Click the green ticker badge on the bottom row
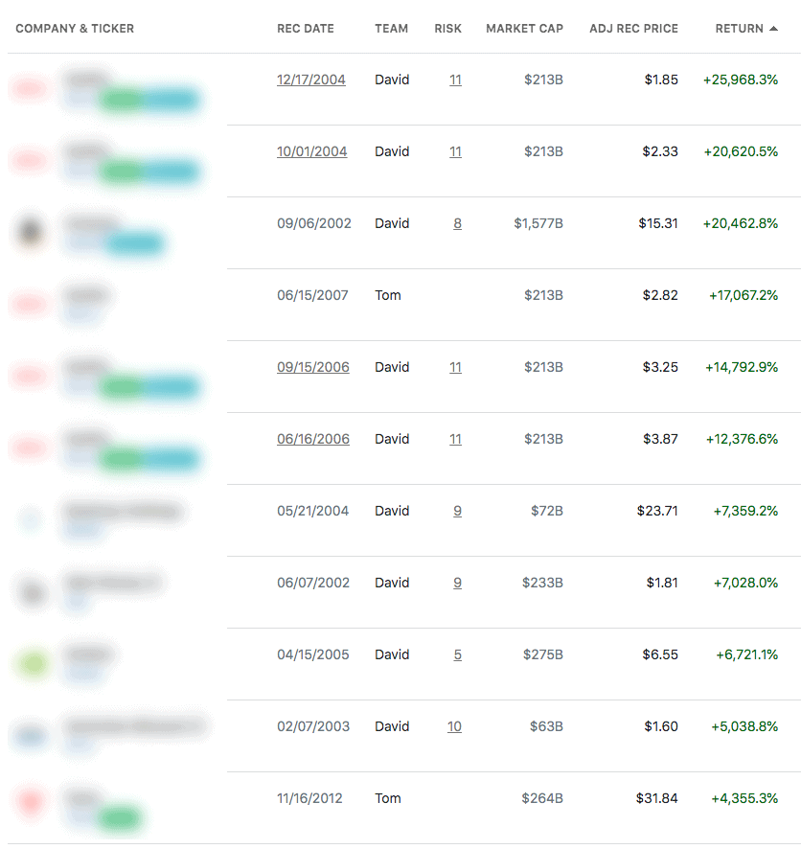Viewport: 801px width, 849px height. click(x=117, y=819)
